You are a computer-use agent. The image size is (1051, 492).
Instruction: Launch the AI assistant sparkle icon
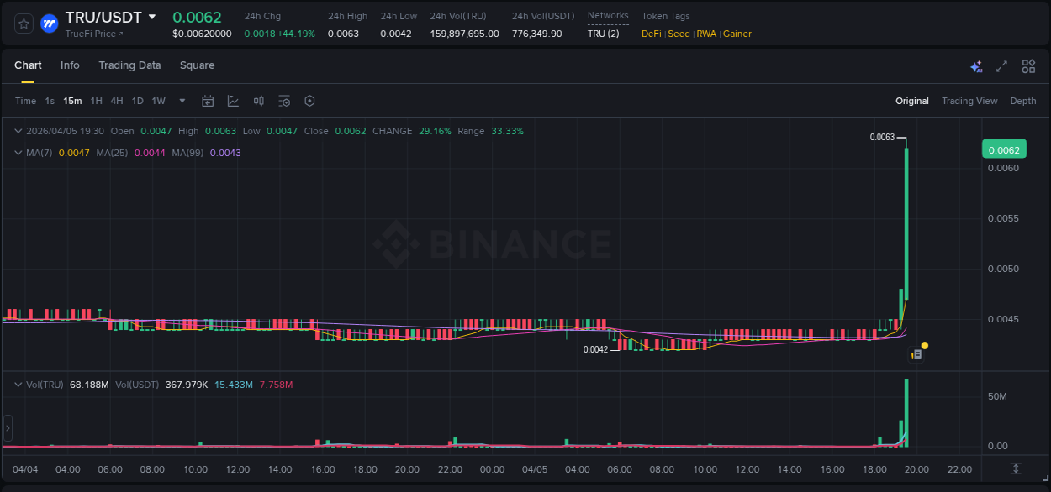(x=975, y=65)
